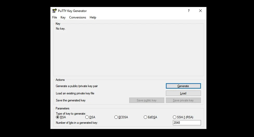Click the "No key." text
The height and width of the screenshot is (137, 254).
61,29
